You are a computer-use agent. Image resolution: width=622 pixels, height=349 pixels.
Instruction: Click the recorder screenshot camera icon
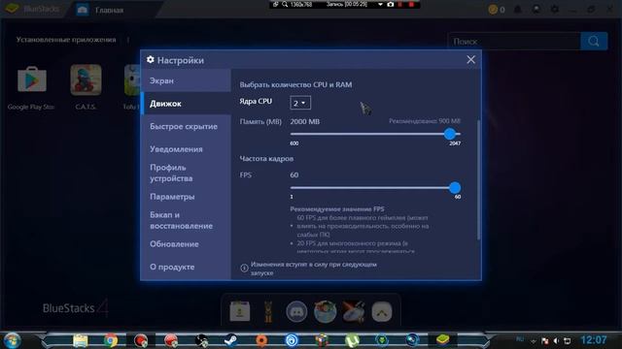(x=391, y=4)
